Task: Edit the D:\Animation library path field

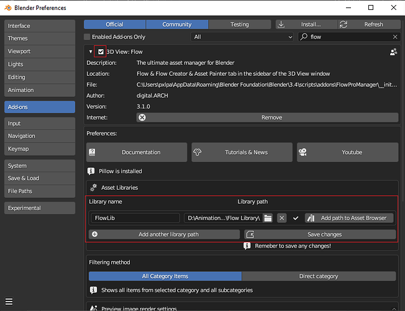Action: click(x=224, y=218)
